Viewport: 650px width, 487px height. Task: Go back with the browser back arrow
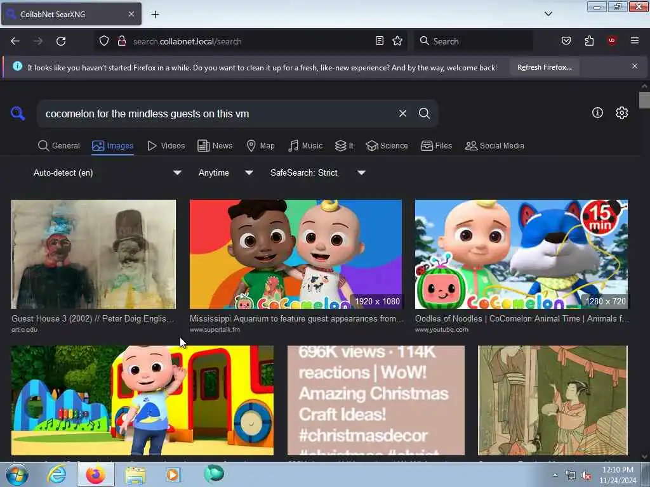15,41
